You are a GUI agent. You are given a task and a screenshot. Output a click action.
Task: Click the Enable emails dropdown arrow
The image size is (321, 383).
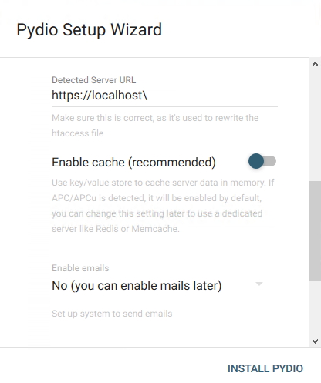pos(259,284)
